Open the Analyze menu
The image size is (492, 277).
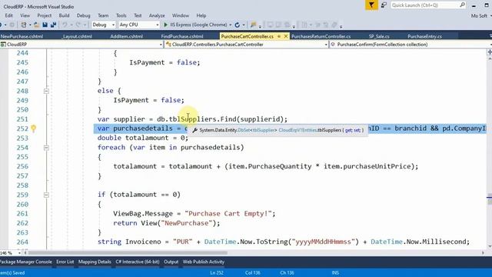tap(157, 15)
